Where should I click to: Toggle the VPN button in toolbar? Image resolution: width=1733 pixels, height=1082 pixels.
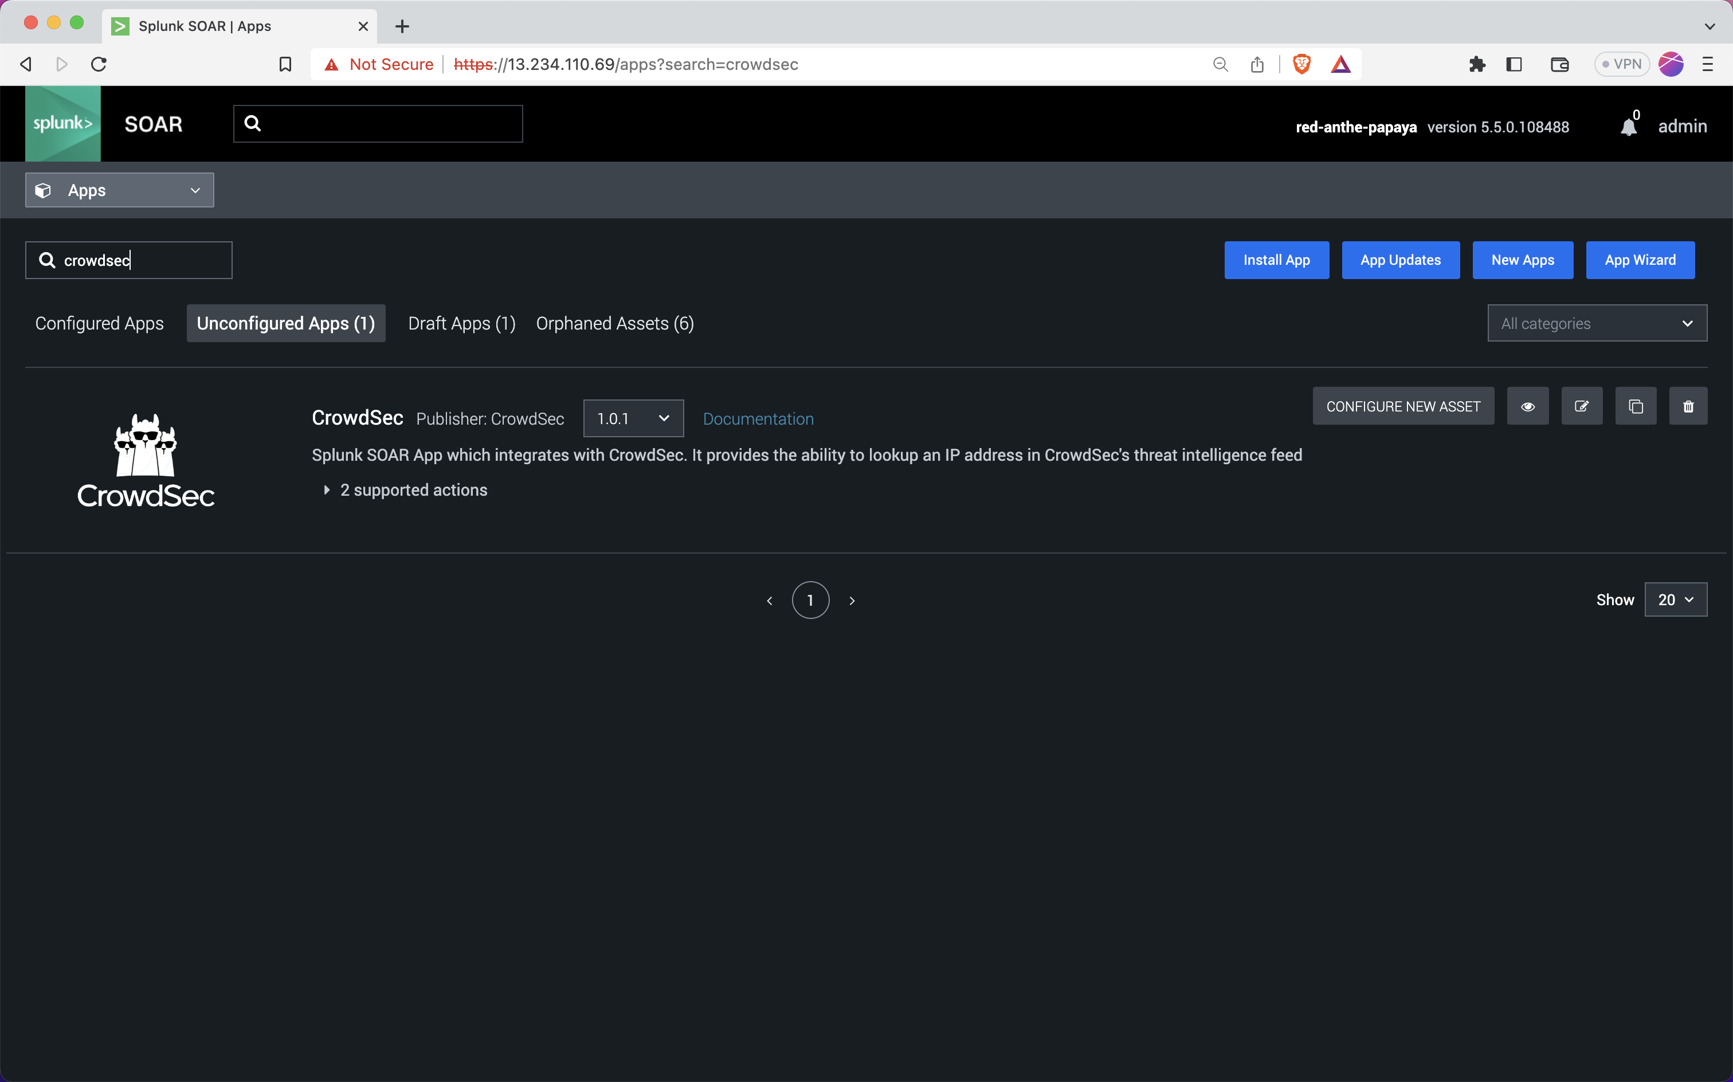(x=1621, y=64)
